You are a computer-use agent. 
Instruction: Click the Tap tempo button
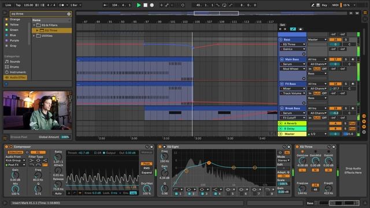click(x=18, y=5)
